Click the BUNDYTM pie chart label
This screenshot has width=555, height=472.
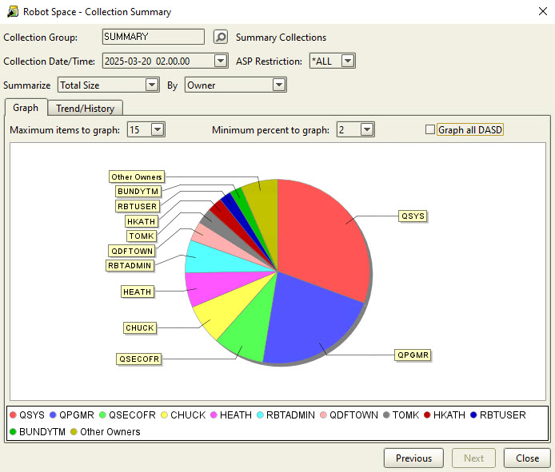point(138,191)
